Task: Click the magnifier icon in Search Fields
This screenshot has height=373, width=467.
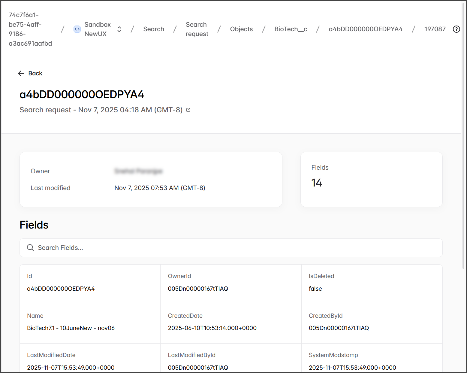Action: 30,248
